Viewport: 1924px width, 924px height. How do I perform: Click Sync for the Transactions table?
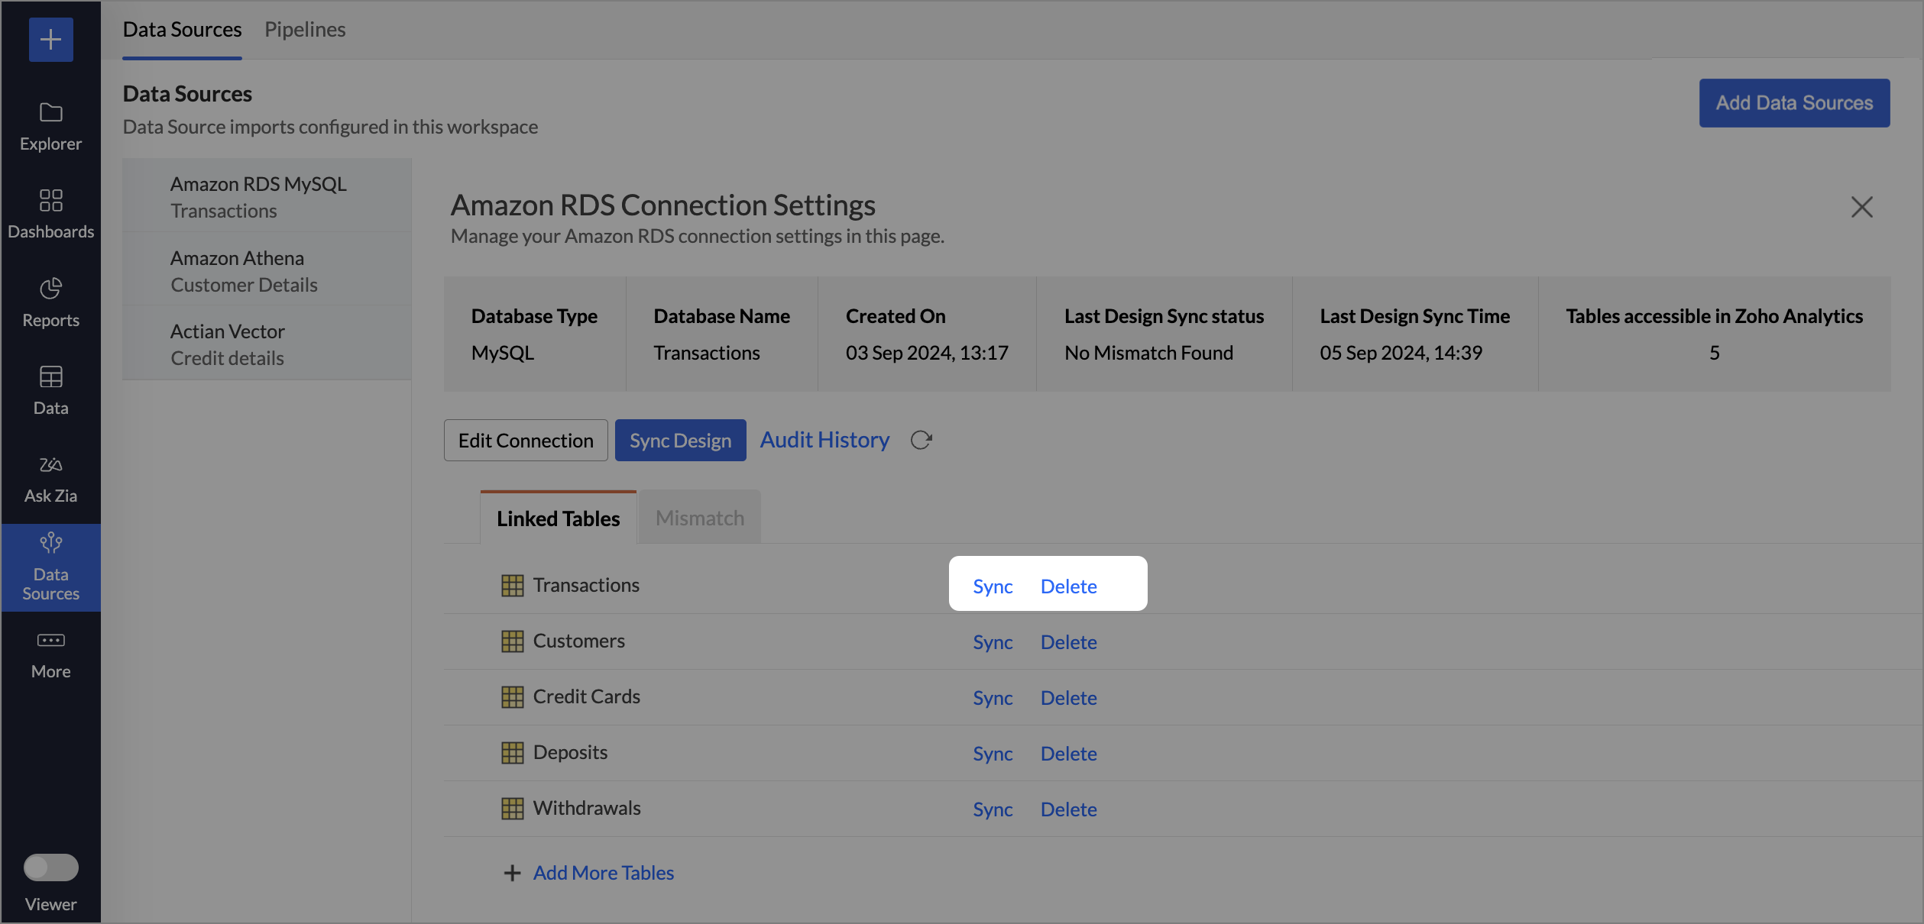(x=992, y=586)
